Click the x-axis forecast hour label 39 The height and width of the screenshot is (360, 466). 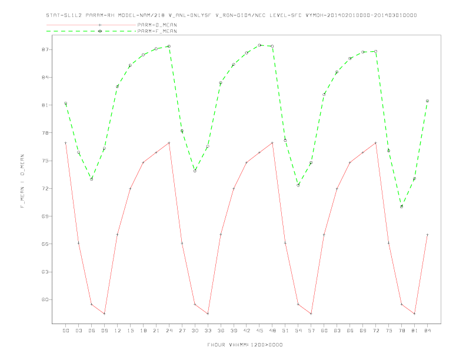coord(234,331)
